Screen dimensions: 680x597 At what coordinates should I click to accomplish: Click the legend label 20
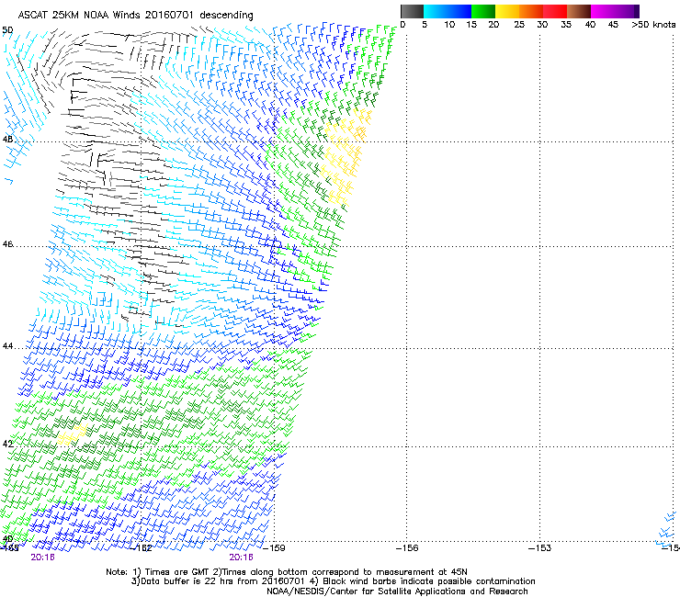(x=493, y=25)
